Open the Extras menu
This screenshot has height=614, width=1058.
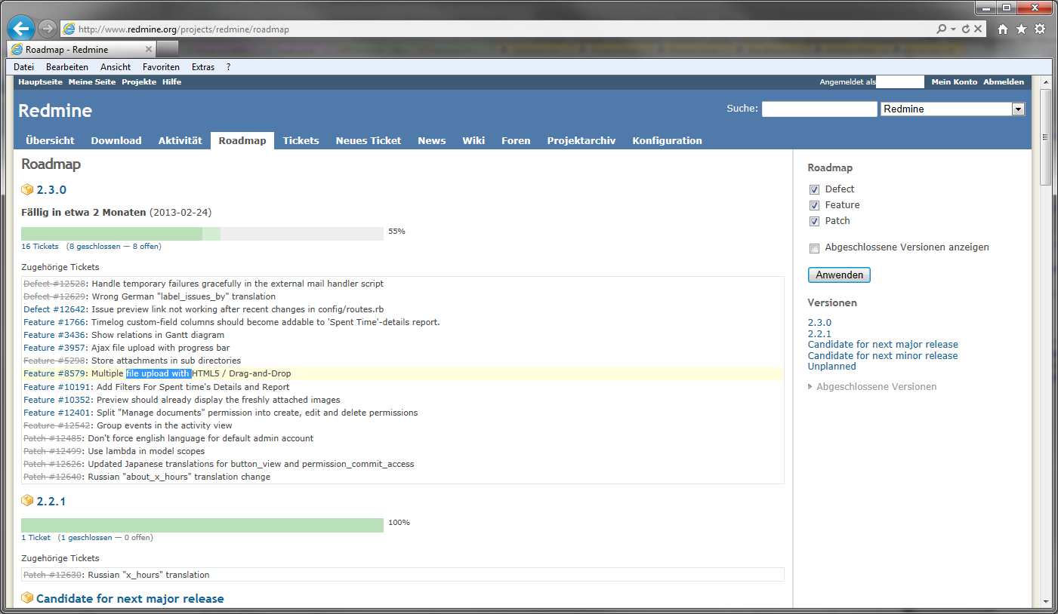tap(203, 67)
